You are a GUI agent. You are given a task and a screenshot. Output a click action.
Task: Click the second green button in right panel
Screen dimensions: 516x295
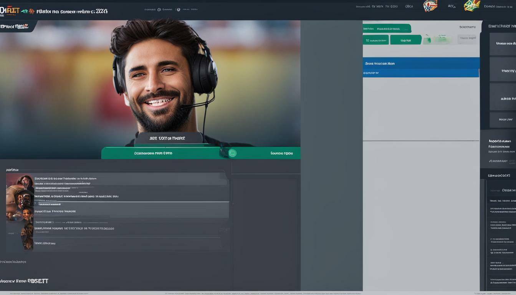[406, 40]
